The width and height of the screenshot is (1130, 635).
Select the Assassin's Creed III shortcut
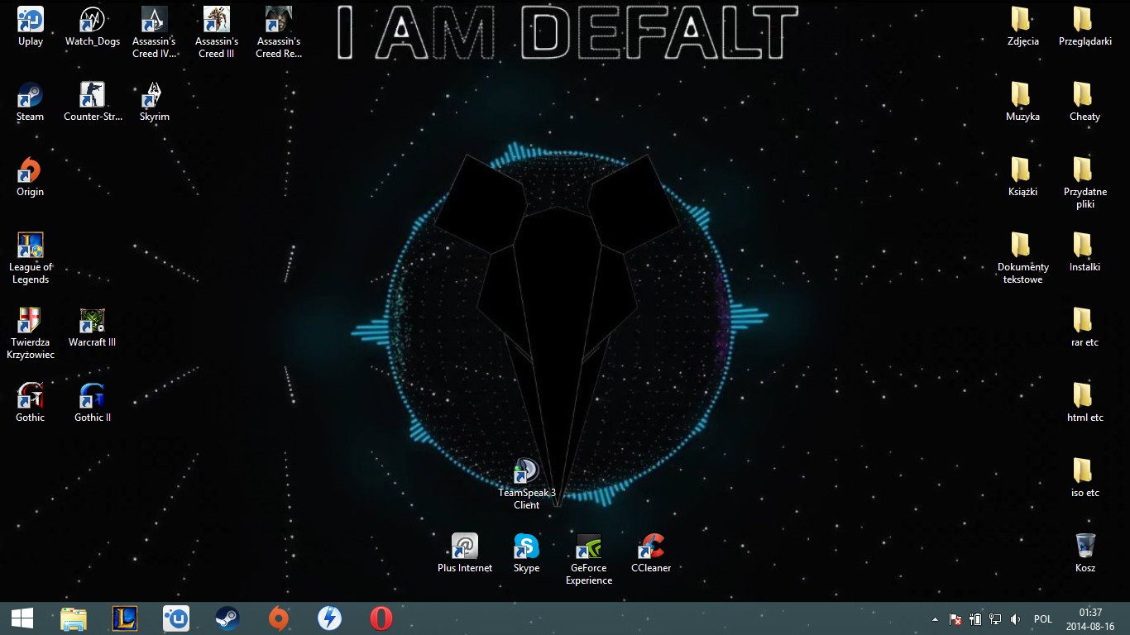tap(217, 31)
